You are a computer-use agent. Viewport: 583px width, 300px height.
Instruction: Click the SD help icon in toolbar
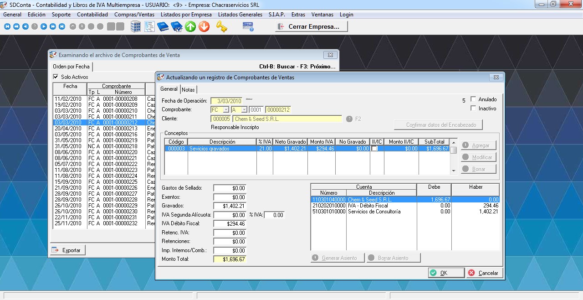pyautogui.click(x=248, y=26)
